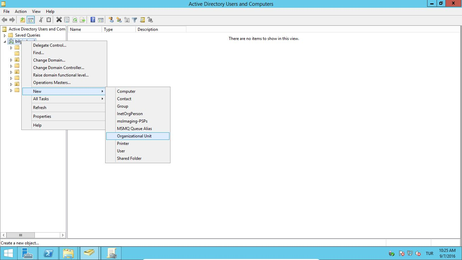Sort by the Name column header
The image size is (462, 260).
[85, 29]
